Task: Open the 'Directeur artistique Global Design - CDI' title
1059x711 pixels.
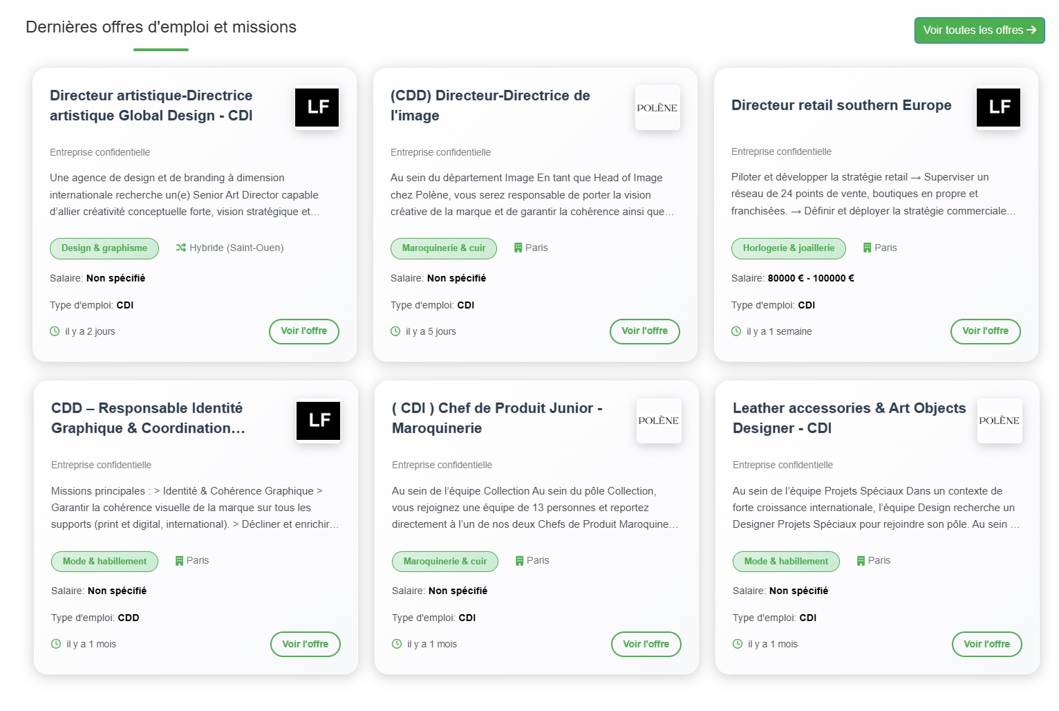Action: tap(151, 105)
